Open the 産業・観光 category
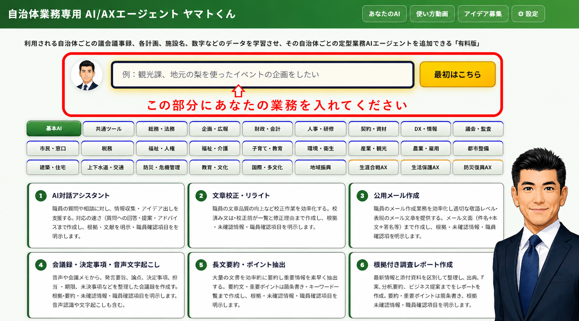Screen dimensions: 579x321 pos(374,148)
